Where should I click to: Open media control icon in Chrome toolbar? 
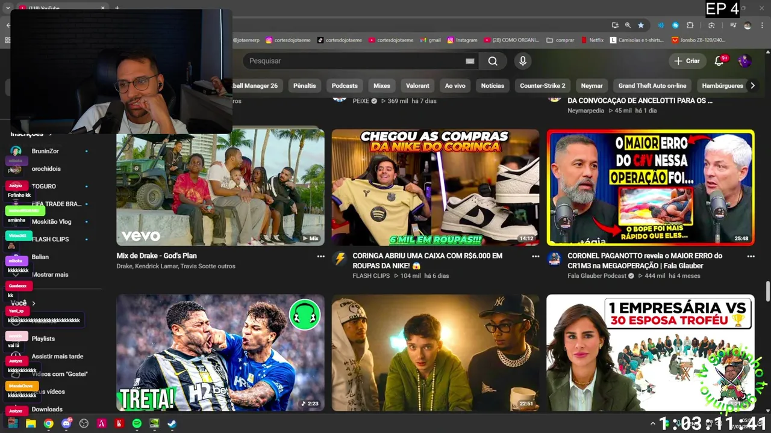[733, 25]
